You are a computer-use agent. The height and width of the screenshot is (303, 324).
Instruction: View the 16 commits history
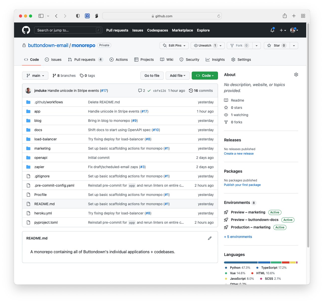pyautogui.click(x=201, y=91)
